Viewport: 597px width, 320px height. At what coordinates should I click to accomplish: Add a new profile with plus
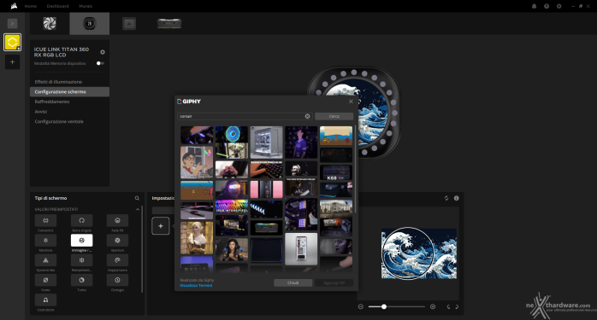12,62
